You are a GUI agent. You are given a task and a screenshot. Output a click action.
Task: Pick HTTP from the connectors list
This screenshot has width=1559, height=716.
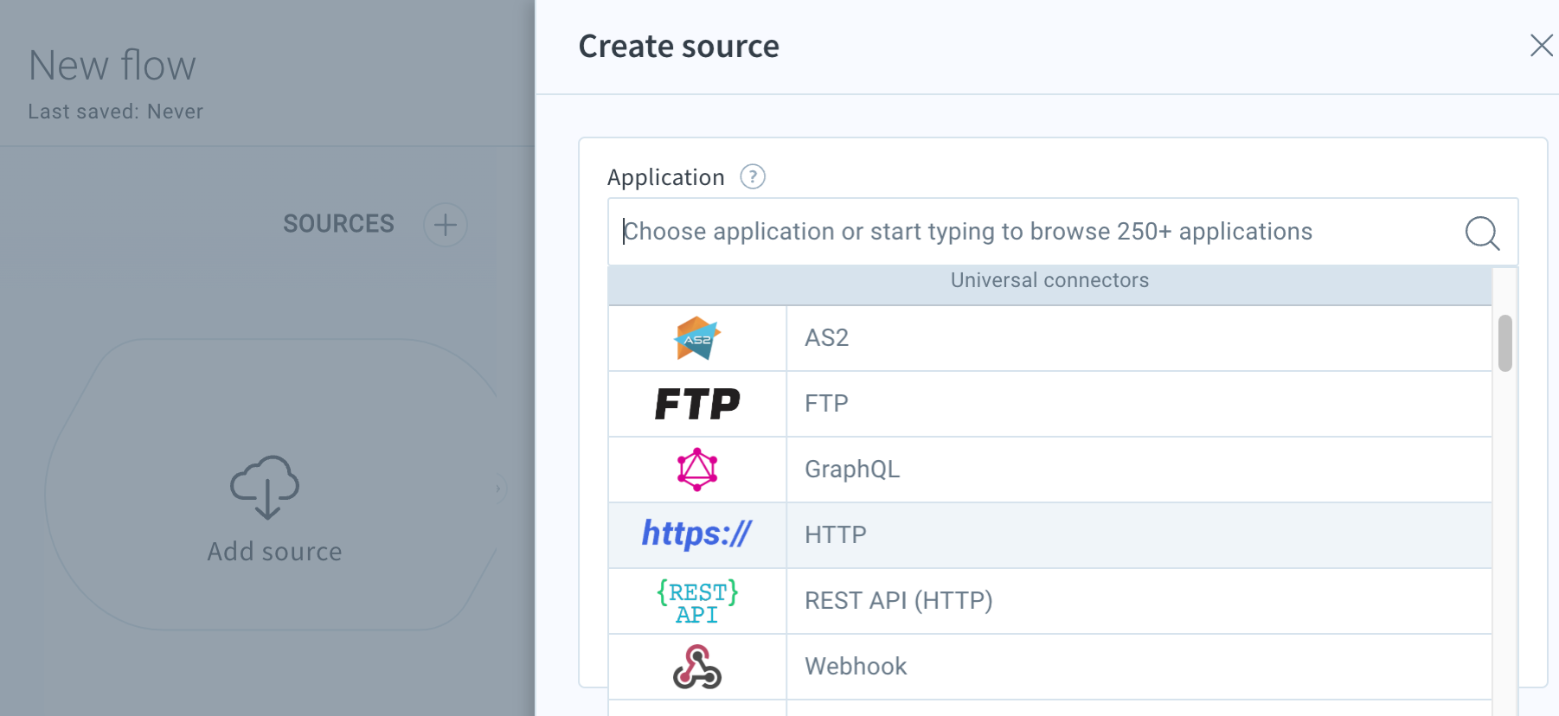pyautogui.click(x=1050, y=535)
